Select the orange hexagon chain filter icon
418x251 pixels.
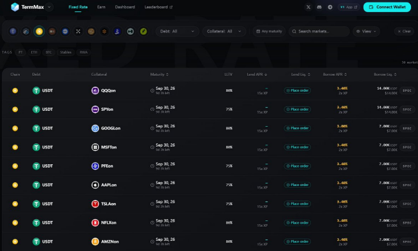104,31
